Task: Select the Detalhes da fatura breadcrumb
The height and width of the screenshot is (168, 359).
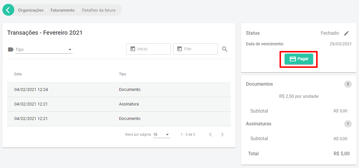Action: pyautogui.click(x=99, y=10)
